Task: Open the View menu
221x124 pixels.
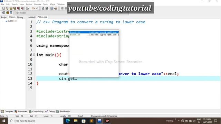Action: pos(22,4)
